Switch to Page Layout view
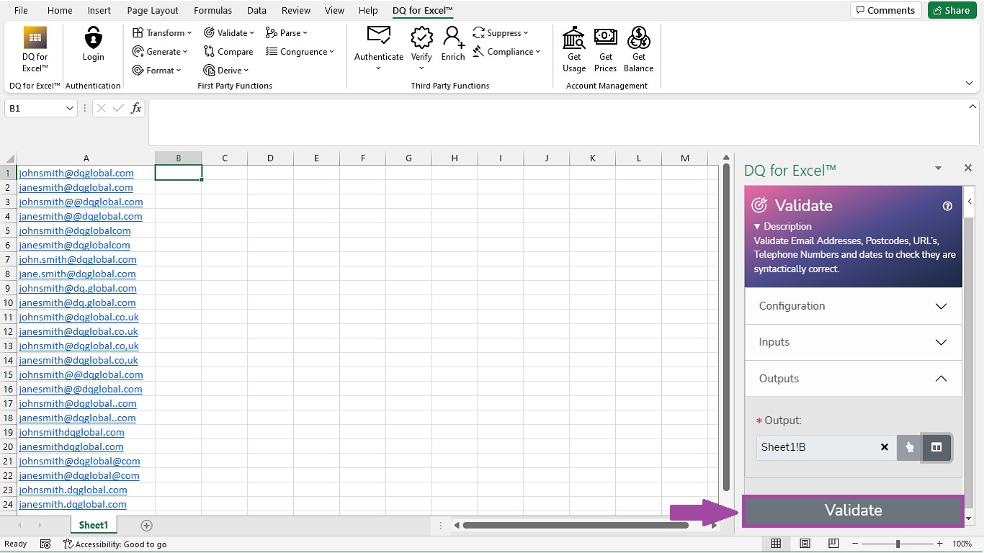The image size is (984, 553). tap(805, 544)
